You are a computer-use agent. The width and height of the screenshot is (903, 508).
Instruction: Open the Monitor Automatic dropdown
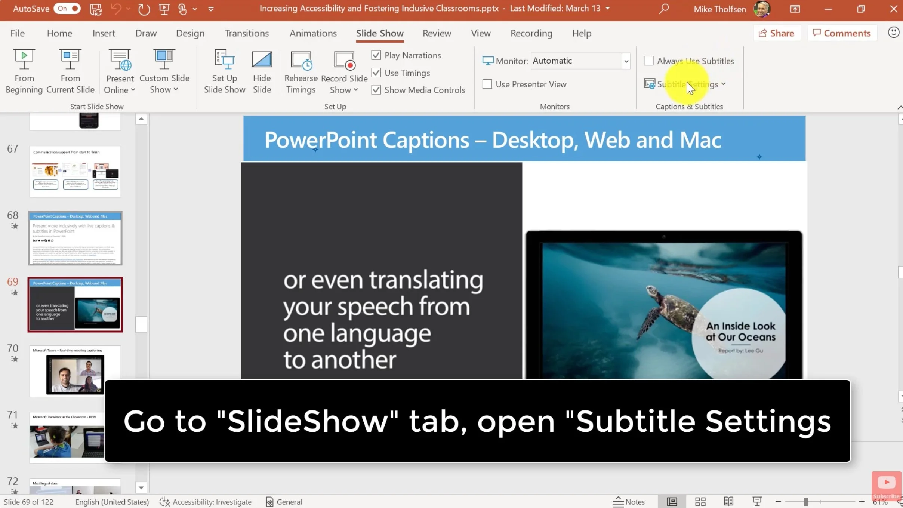coord(626,61)
